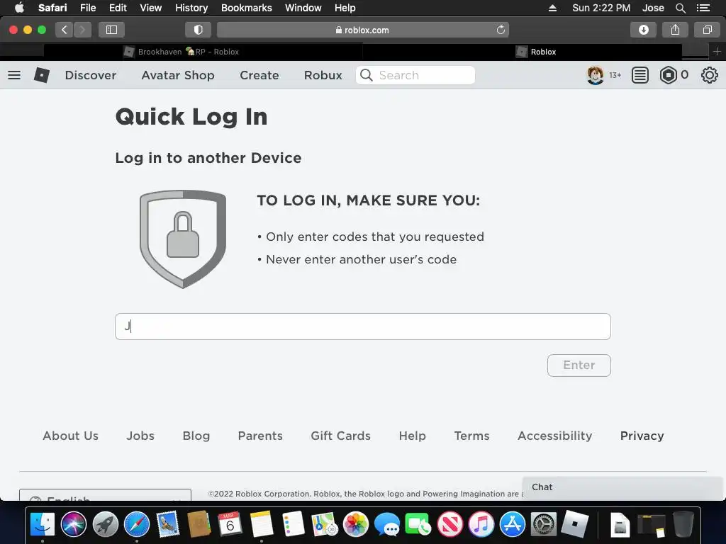Open the Blog footer link
This screenshot has height=544, width=726.
196,436
